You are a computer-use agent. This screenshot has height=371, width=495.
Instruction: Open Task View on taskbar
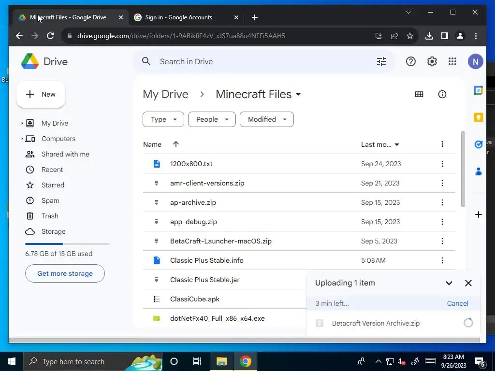[x=197, y=361]
